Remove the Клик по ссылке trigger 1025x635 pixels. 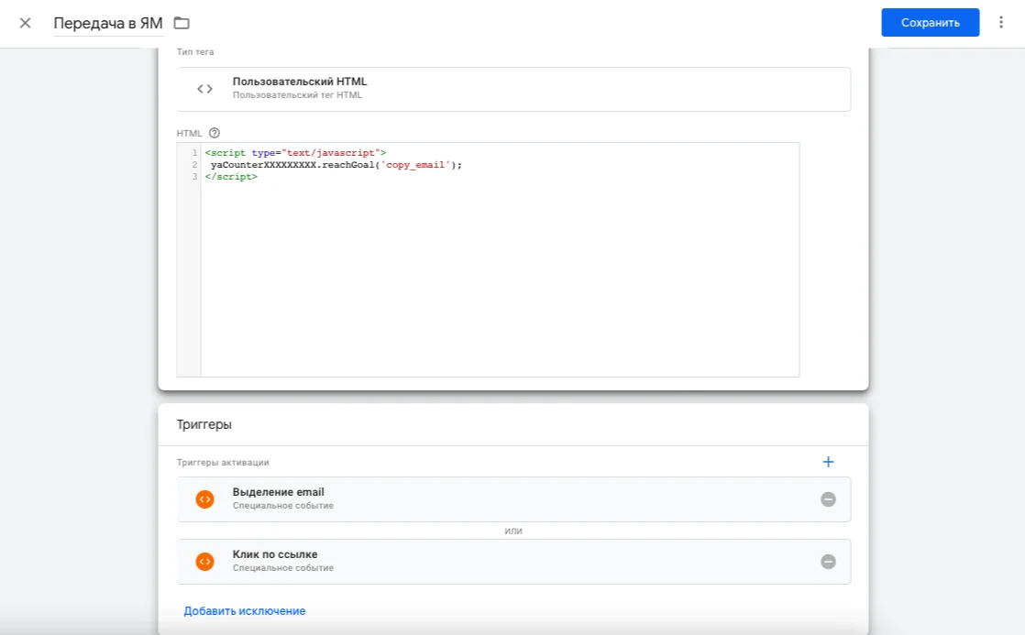click(x=828, y=562)
